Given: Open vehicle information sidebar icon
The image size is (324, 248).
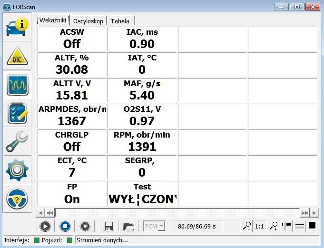Looking at the screenshot, I should pyautogui.click(x=17, y=28).
